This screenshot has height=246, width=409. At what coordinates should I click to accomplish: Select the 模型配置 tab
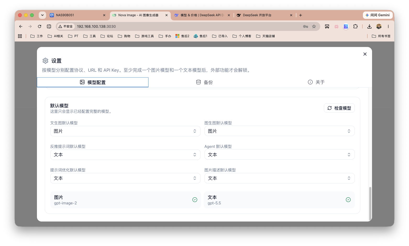(x=93, y=82)
